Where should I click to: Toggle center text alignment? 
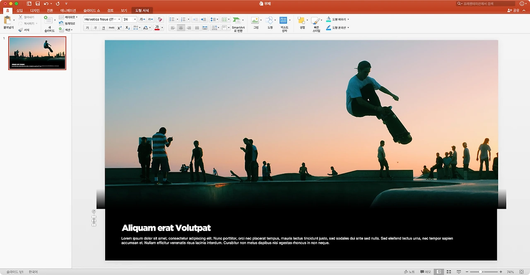click(181, 28)
